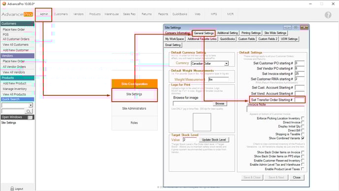The height and width of the screenshot is (191, 339).
Task: Open the Vendors top menu
Action: click(78, 14)
